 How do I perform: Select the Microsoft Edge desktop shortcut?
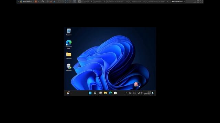[69, 44]
